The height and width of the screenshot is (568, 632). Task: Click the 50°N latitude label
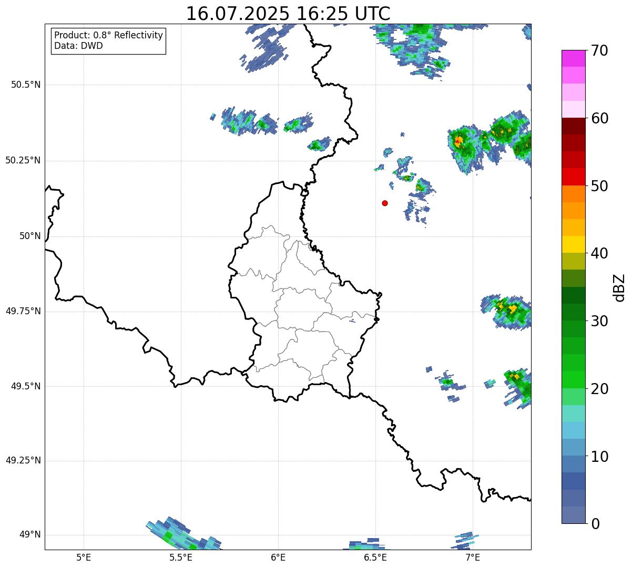tap(30, 236)
